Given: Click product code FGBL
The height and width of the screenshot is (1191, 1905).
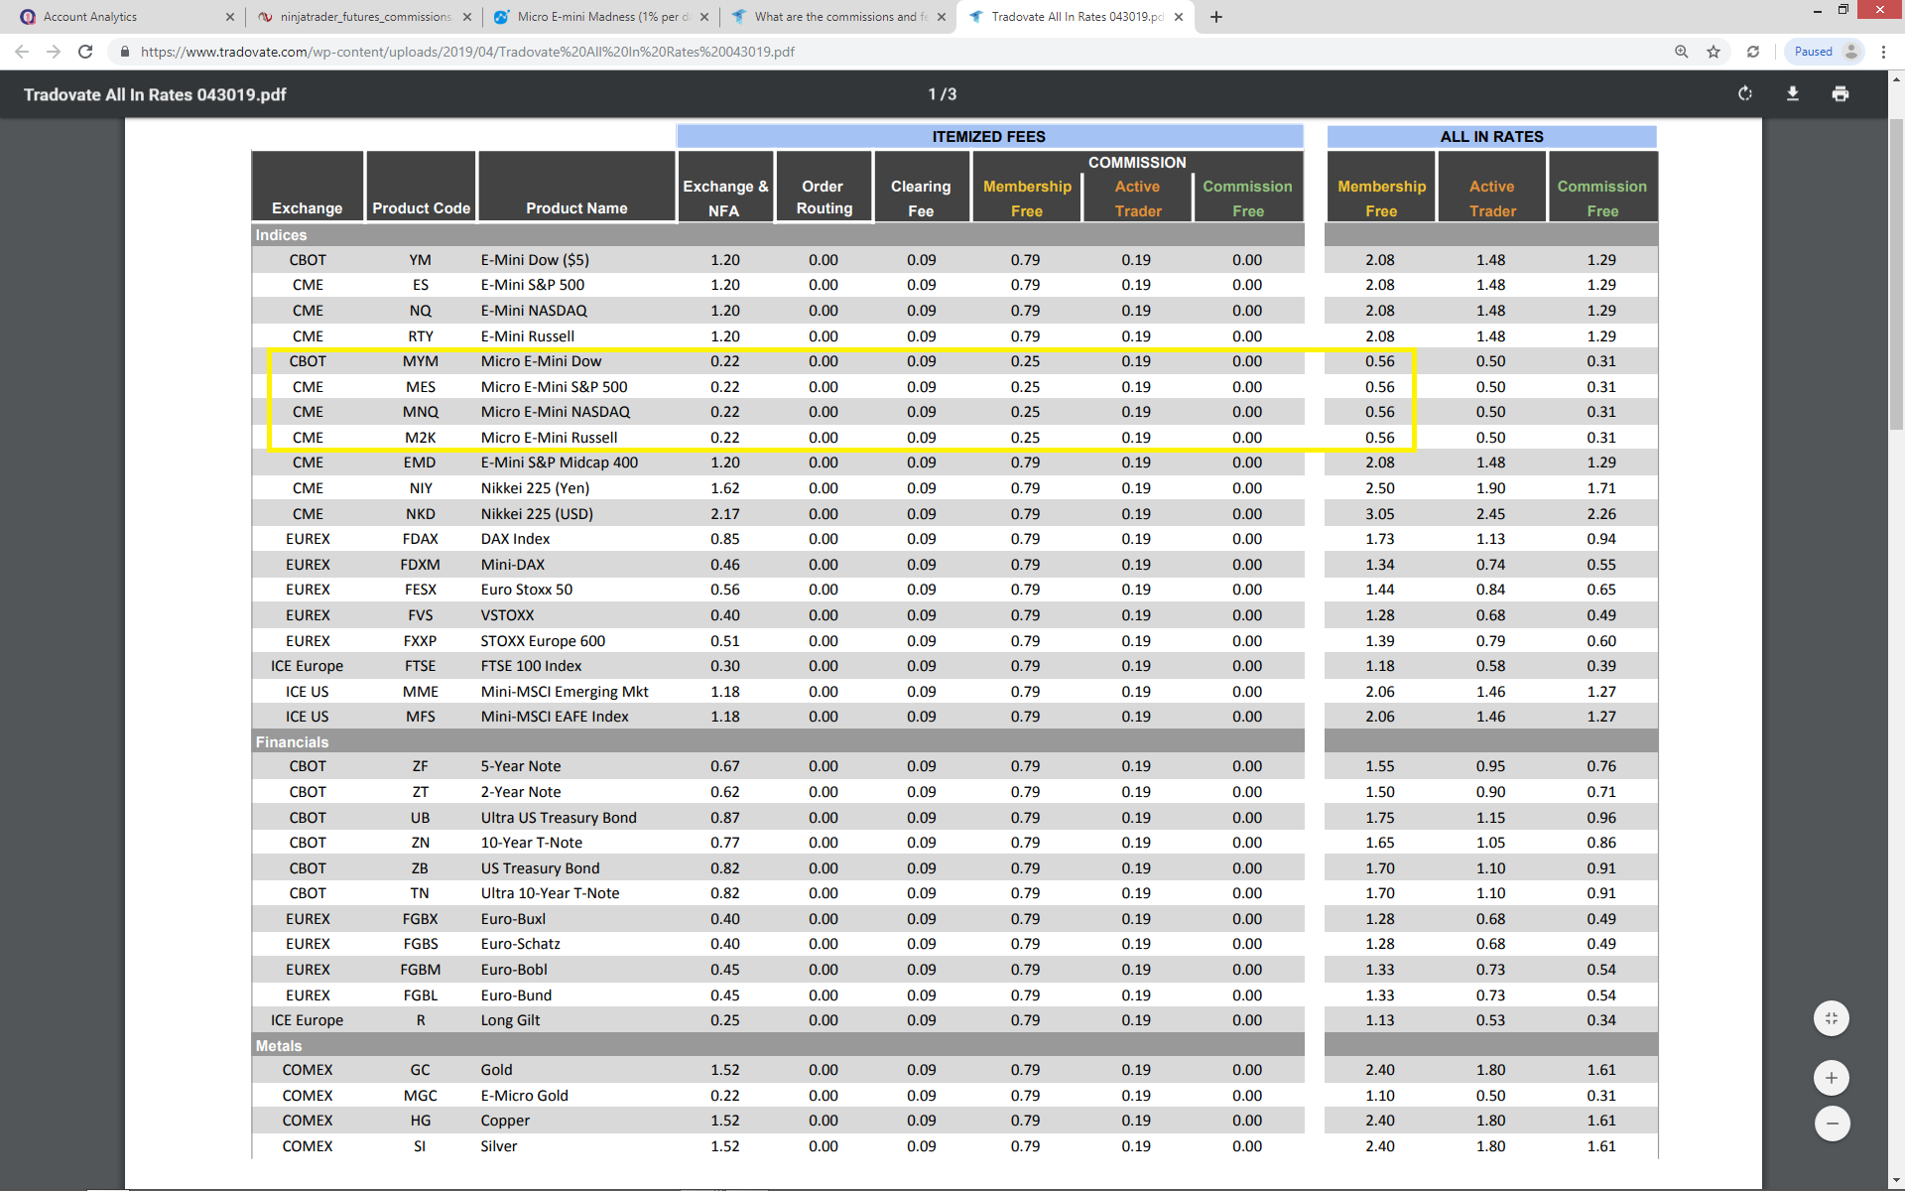Looking at the screenshot, I should click(421, 995).
